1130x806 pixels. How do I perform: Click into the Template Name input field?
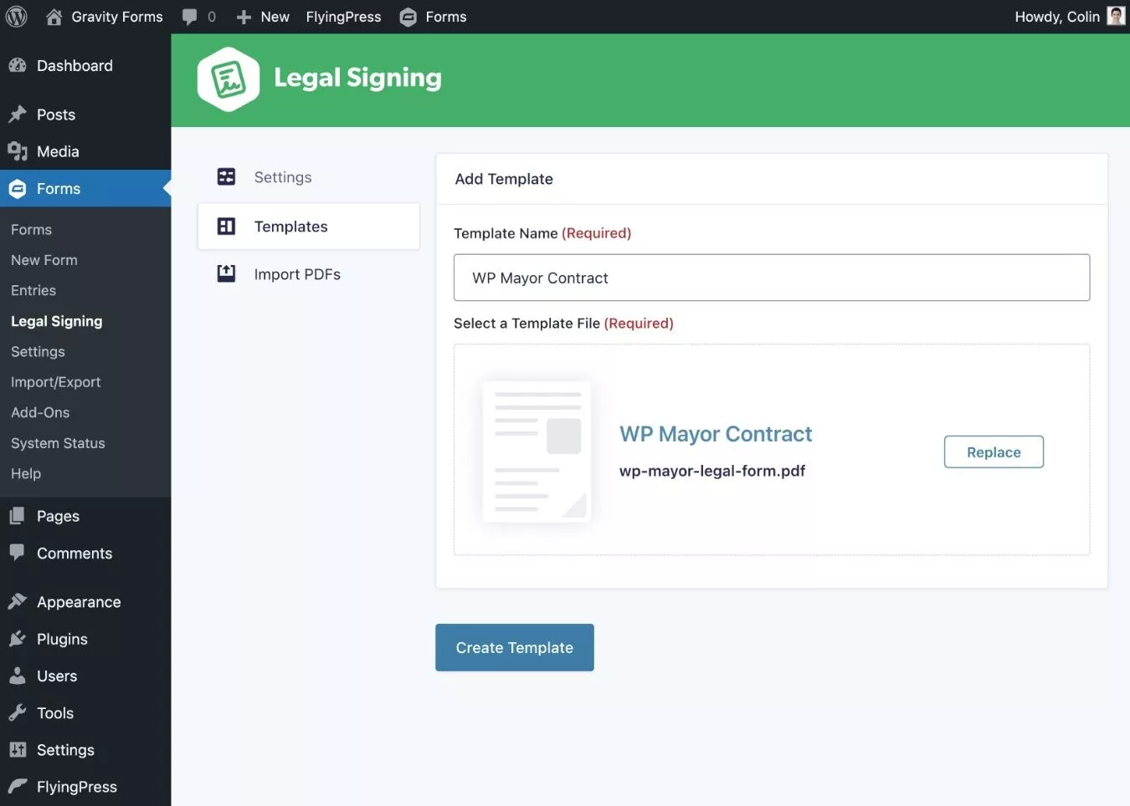click(772, 278)
